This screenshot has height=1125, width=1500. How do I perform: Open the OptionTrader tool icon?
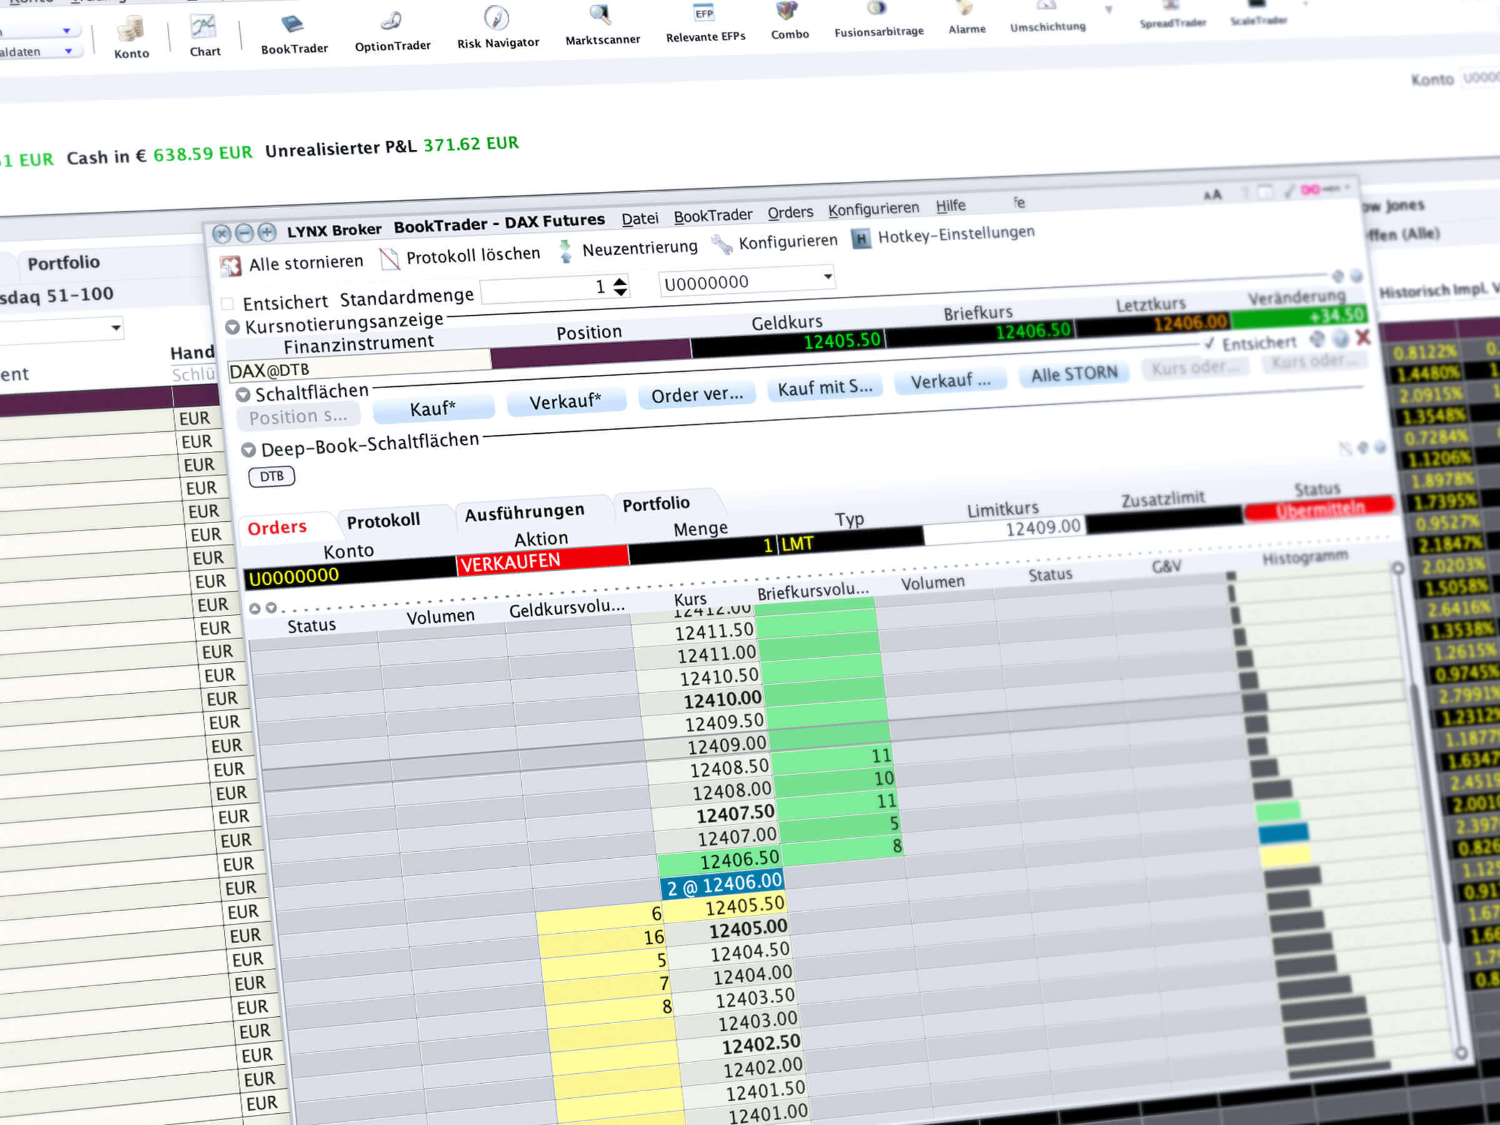391,22
